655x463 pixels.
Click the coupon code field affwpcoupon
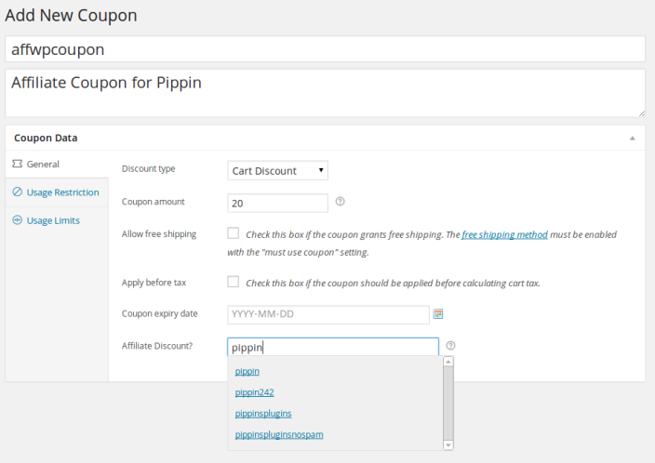325,49
